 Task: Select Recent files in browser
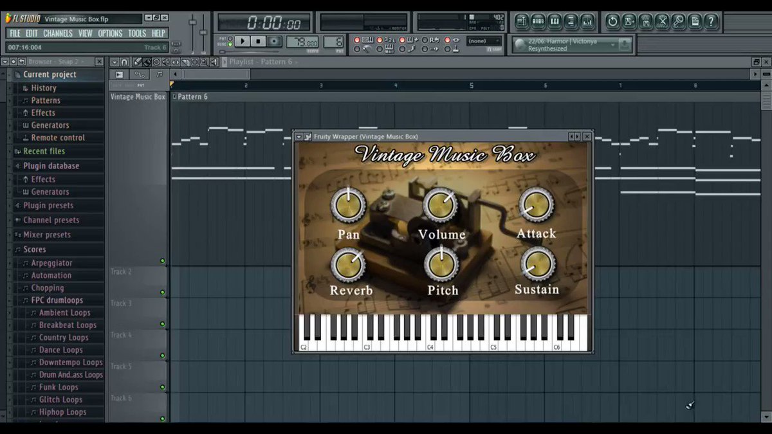pyautogui.click(x=44, y=151)
